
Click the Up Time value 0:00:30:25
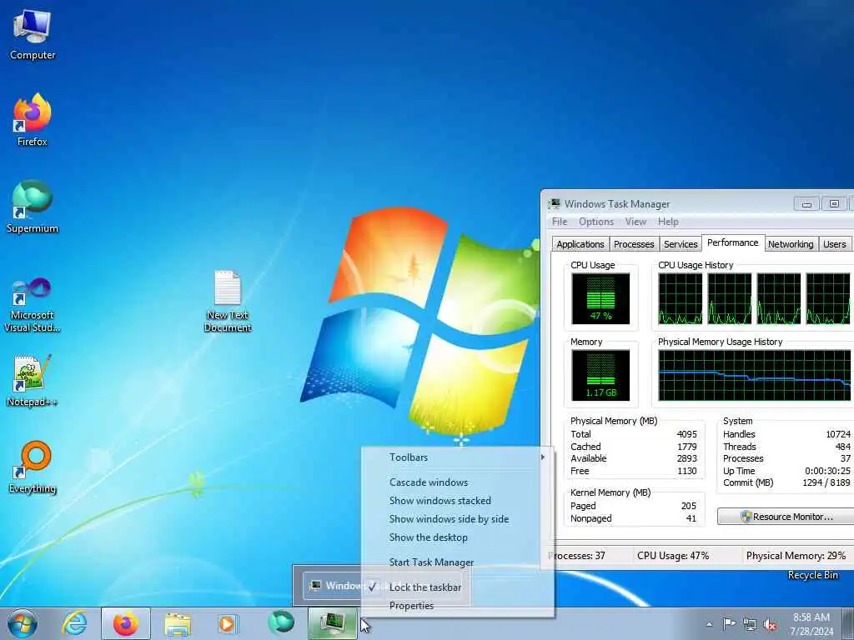(827, 471)
